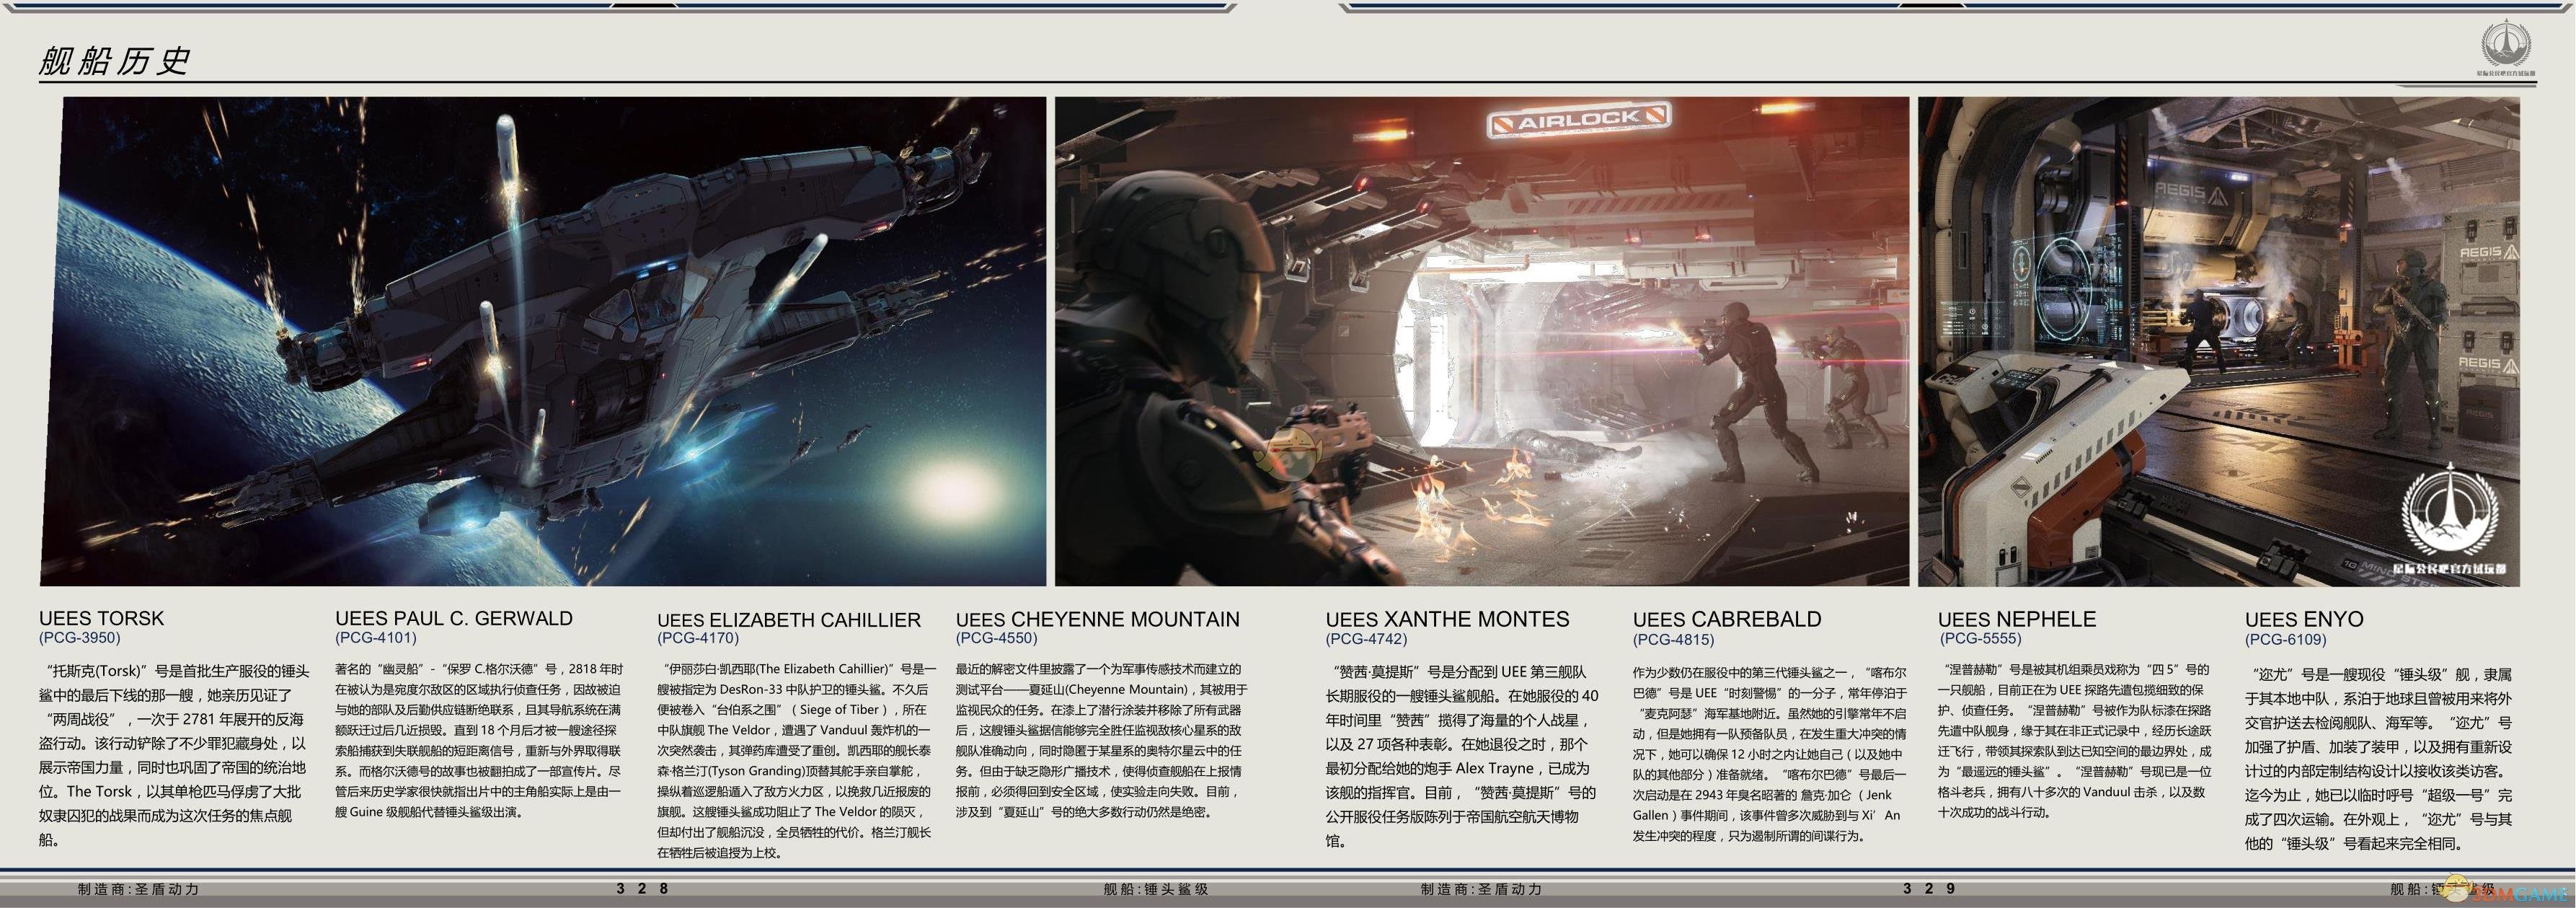Click the hull code (PCG-4742)
Viewport: 2576px width, 908px height.
(x=1366, y=638)
